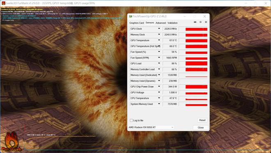Open the Fan Speed (RPM) dropdown
Screen dimensions: 271x153
159,58
